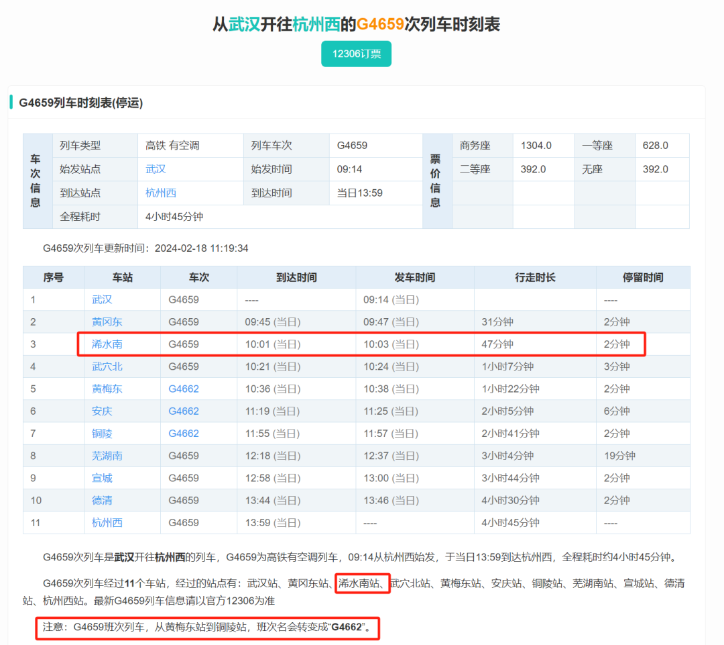The image size is (724, 645).
Task: Select the 停留时间 column header
Action: [x=643, y=277]
